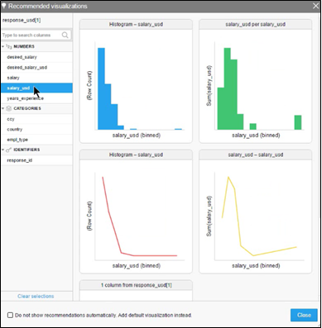
Task: Click the CATEGORIES cube icon
Action: [x=9, y=108]
